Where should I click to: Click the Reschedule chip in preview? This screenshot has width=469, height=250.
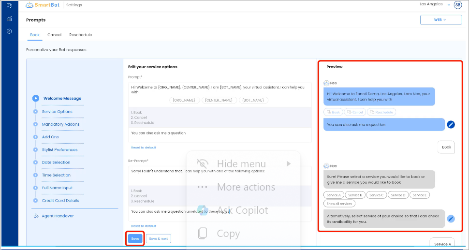pyautogui.click(x=381, y=112)
